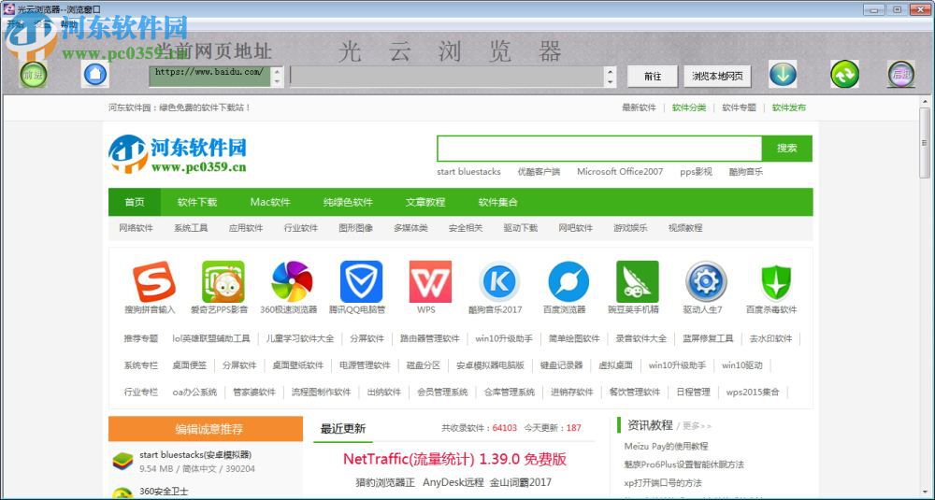Open the AnyDesk远程 link
This screenshot has height=500, width=935.
coord(453,483)
